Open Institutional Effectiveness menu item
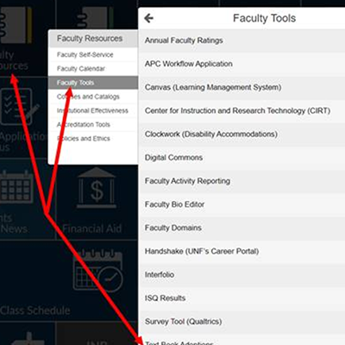 (x=93, y=110)
